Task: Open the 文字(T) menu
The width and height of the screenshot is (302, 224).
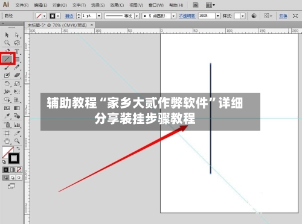Action: point(79,5)
